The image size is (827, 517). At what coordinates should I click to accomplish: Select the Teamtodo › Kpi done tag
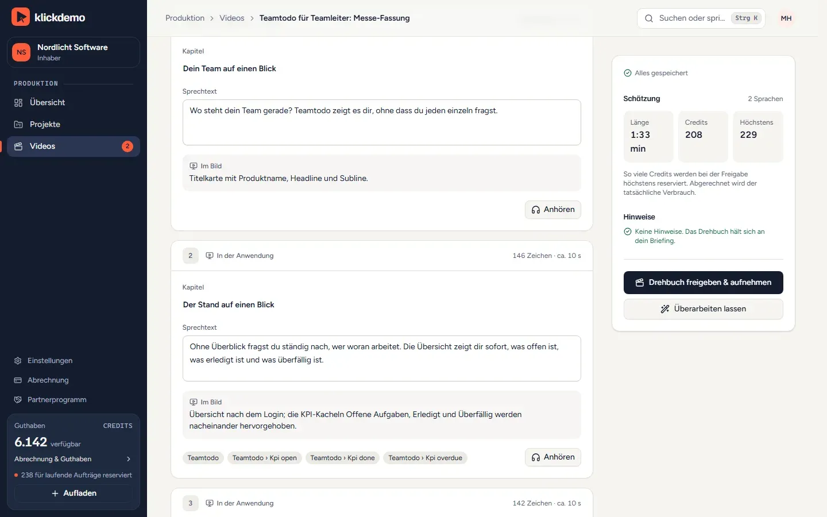pyautogui.click(x=342, y=458)
